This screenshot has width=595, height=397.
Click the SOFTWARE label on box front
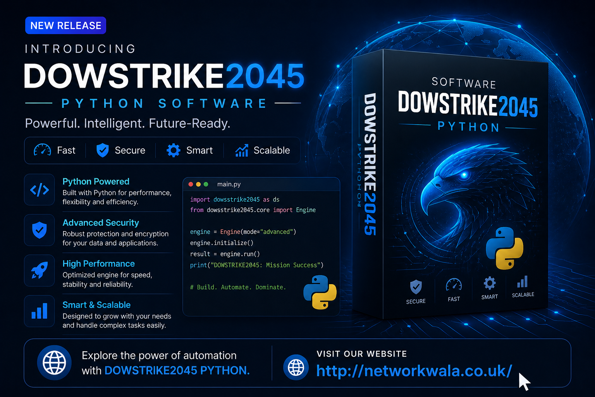click(x=464, y=83)
